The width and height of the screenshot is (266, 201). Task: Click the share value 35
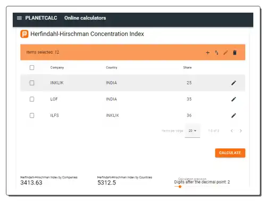tap(189, 99)
